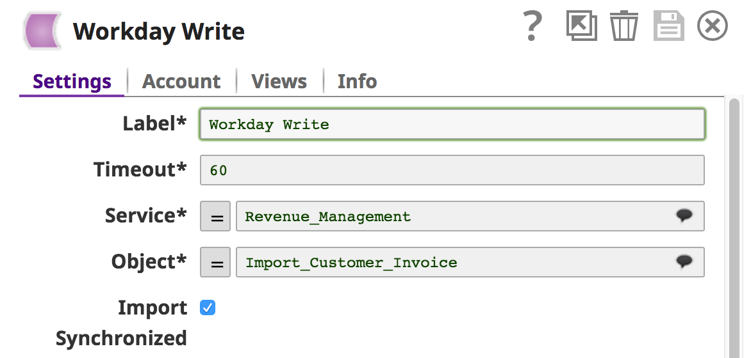Viewport: 751px width, 358px height.
Task: Select the Settings tab
Action: click(72, 82)
